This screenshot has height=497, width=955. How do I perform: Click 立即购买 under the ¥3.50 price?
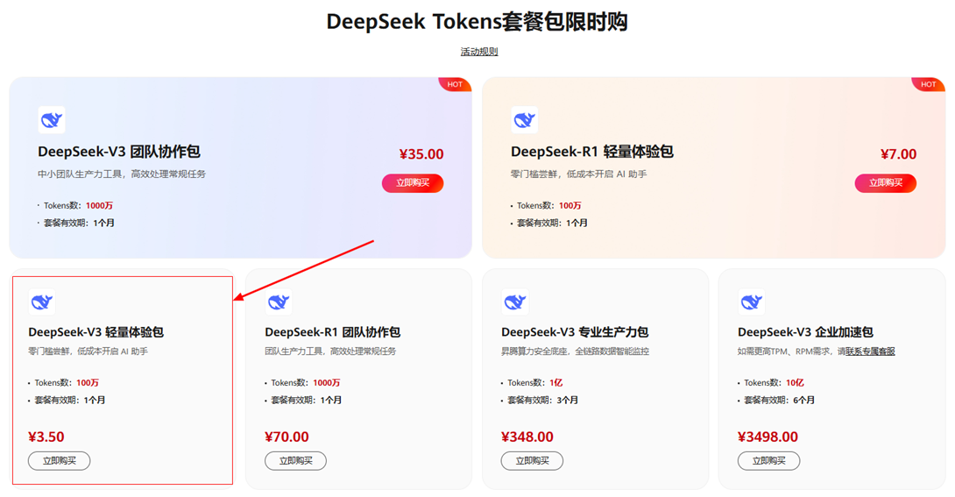[x=59, y=460]
